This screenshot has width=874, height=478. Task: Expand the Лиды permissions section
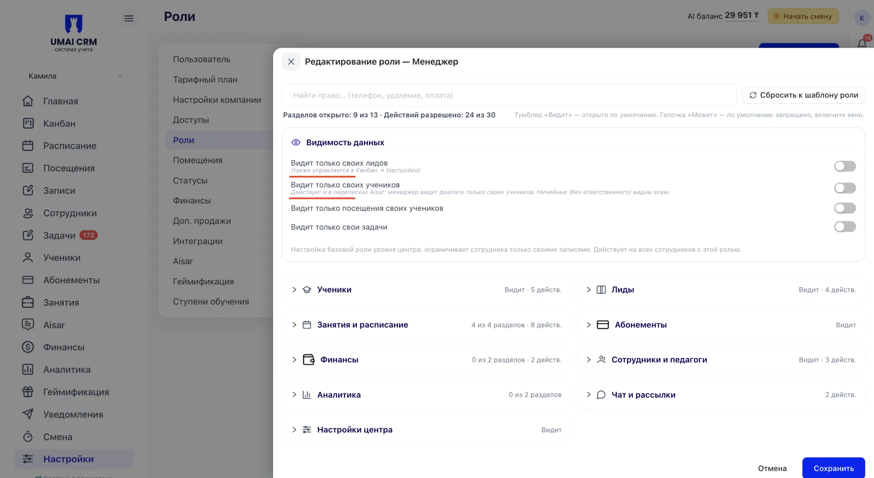click(721, 290)
